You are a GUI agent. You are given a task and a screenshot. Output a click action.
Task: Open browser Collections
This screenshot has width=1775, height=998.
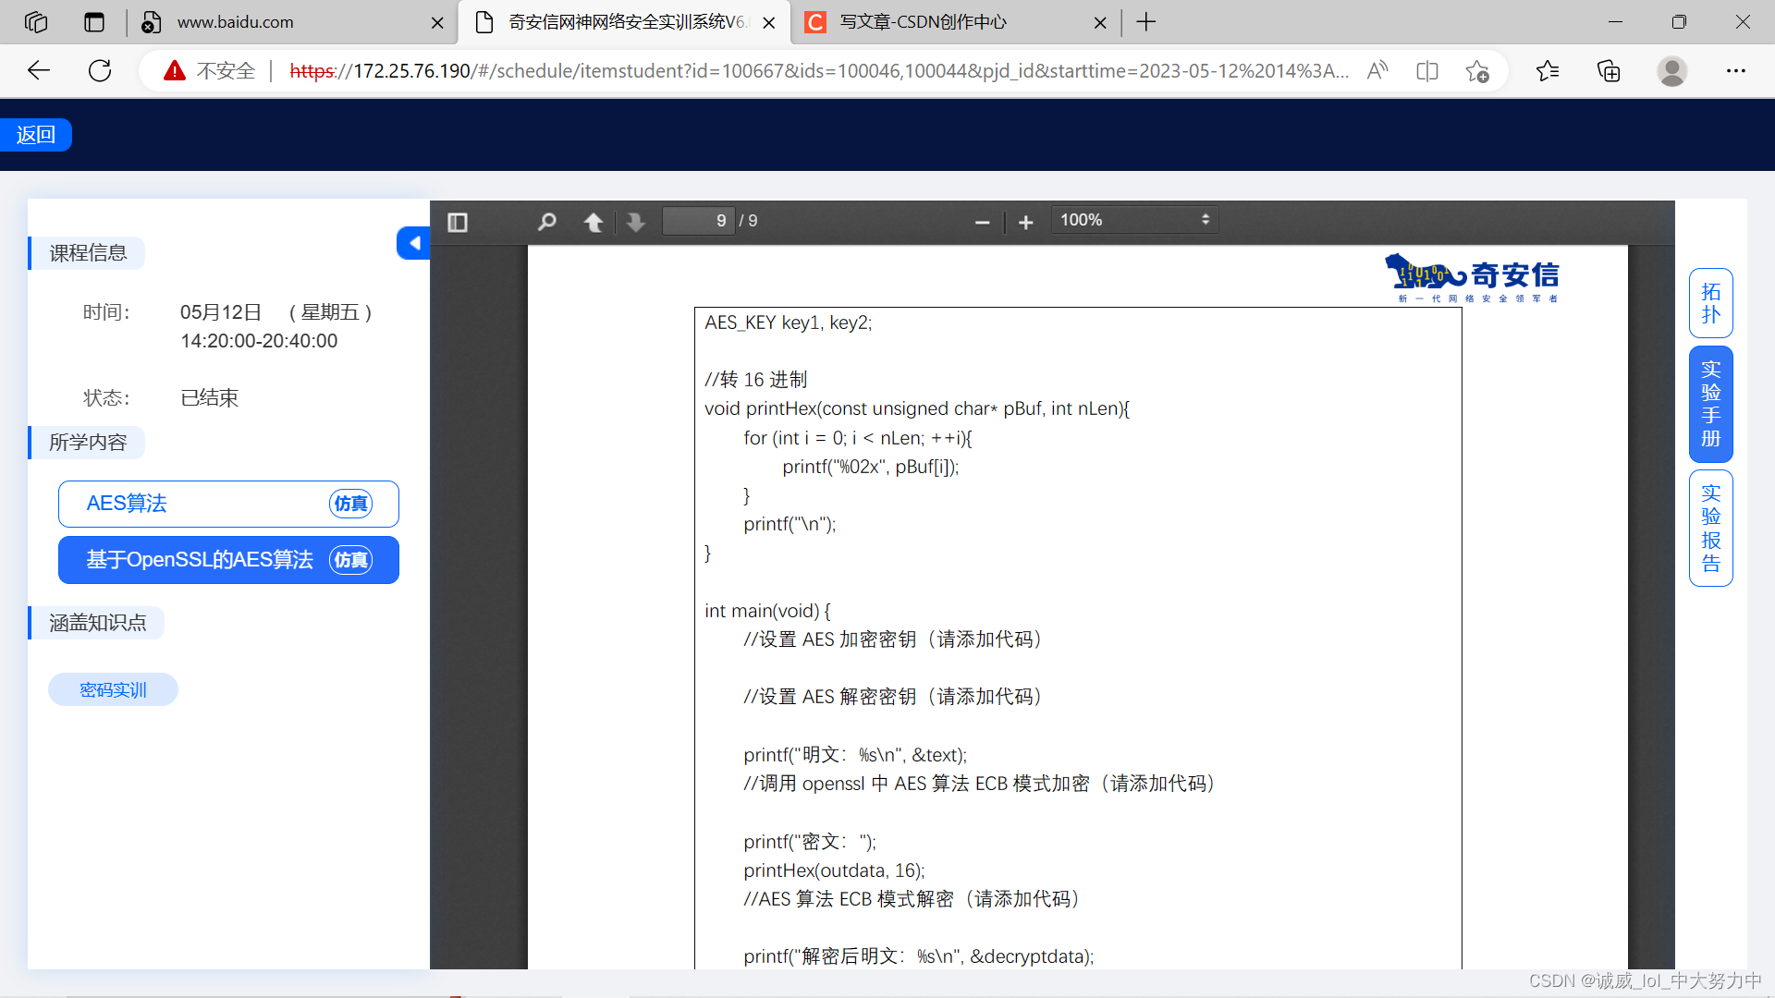coord(1609,70)
